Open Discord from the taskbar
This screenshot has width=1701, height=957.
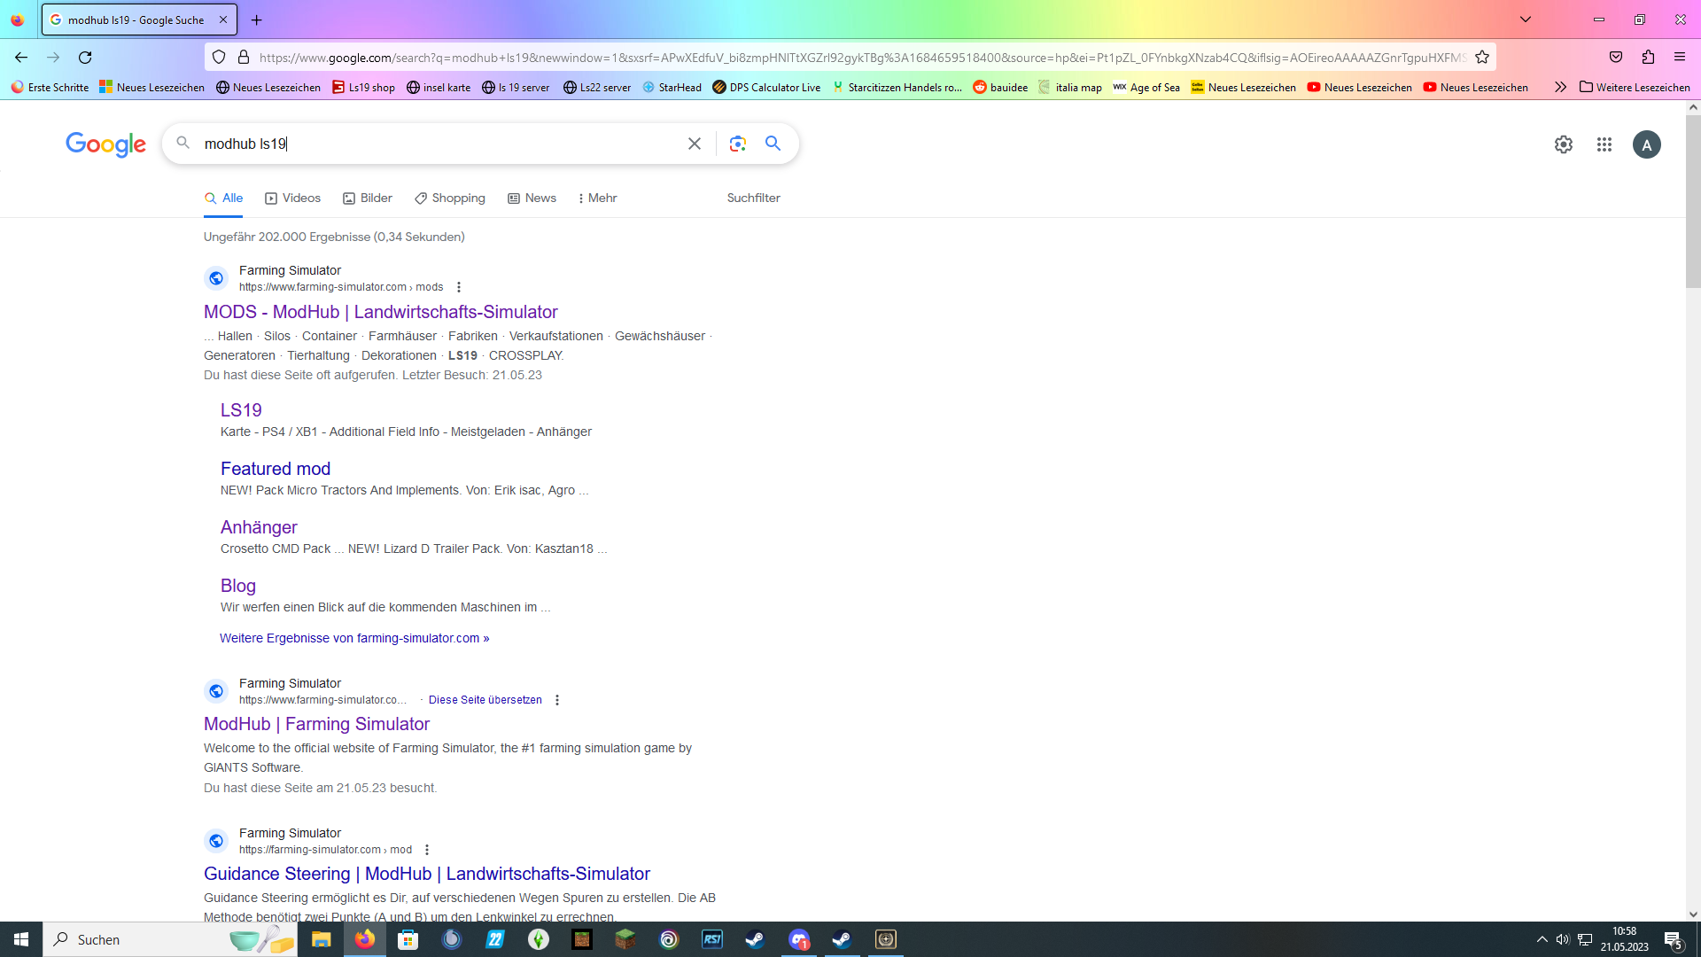pos(799,939)
